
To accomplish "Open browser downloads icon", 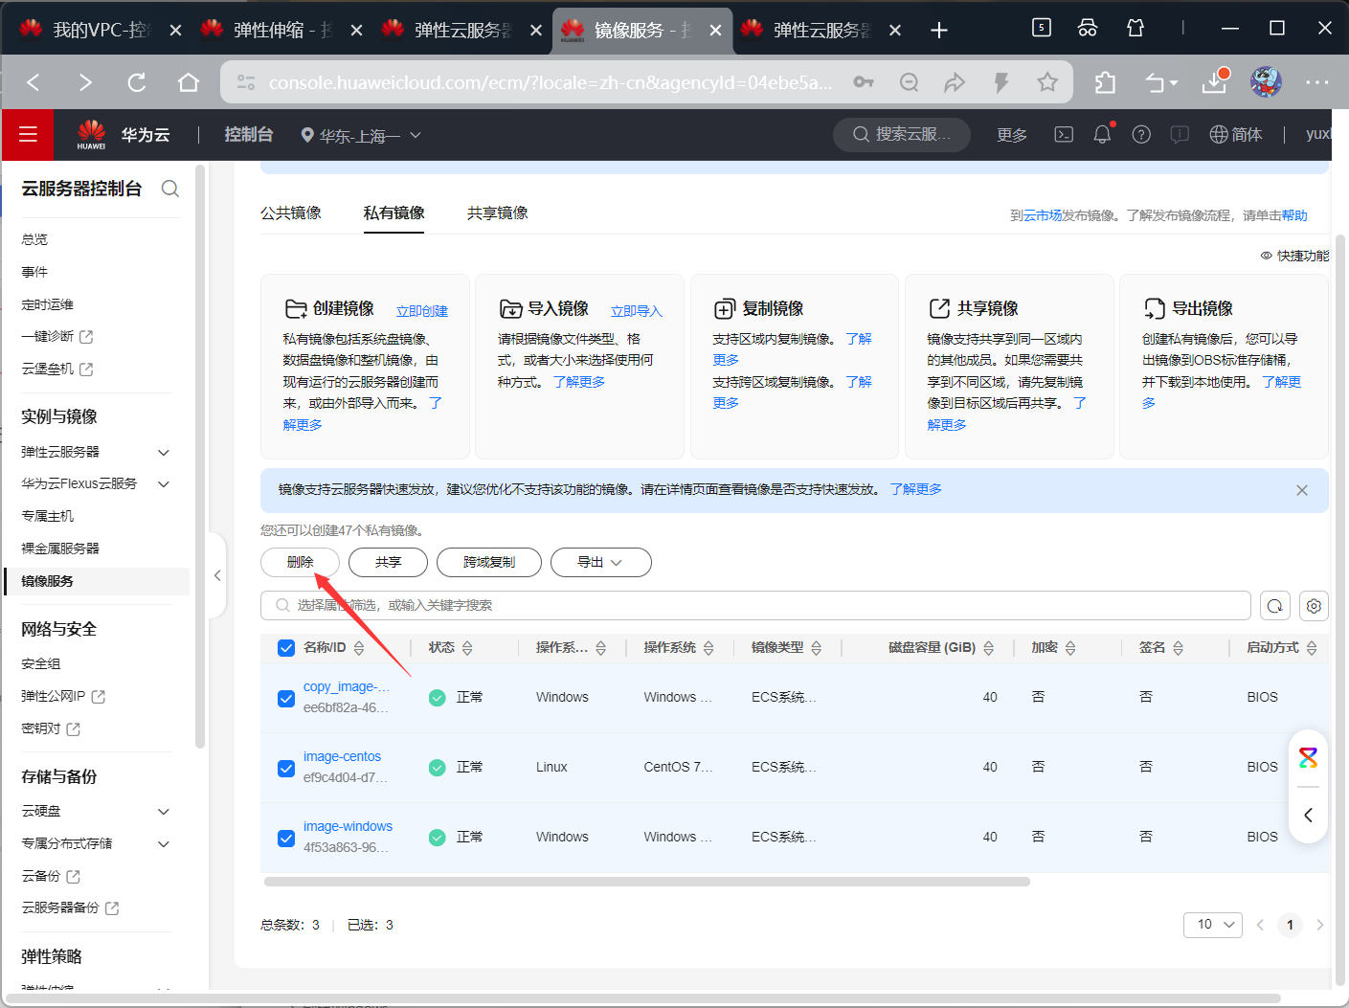I will click(1215, 82).
